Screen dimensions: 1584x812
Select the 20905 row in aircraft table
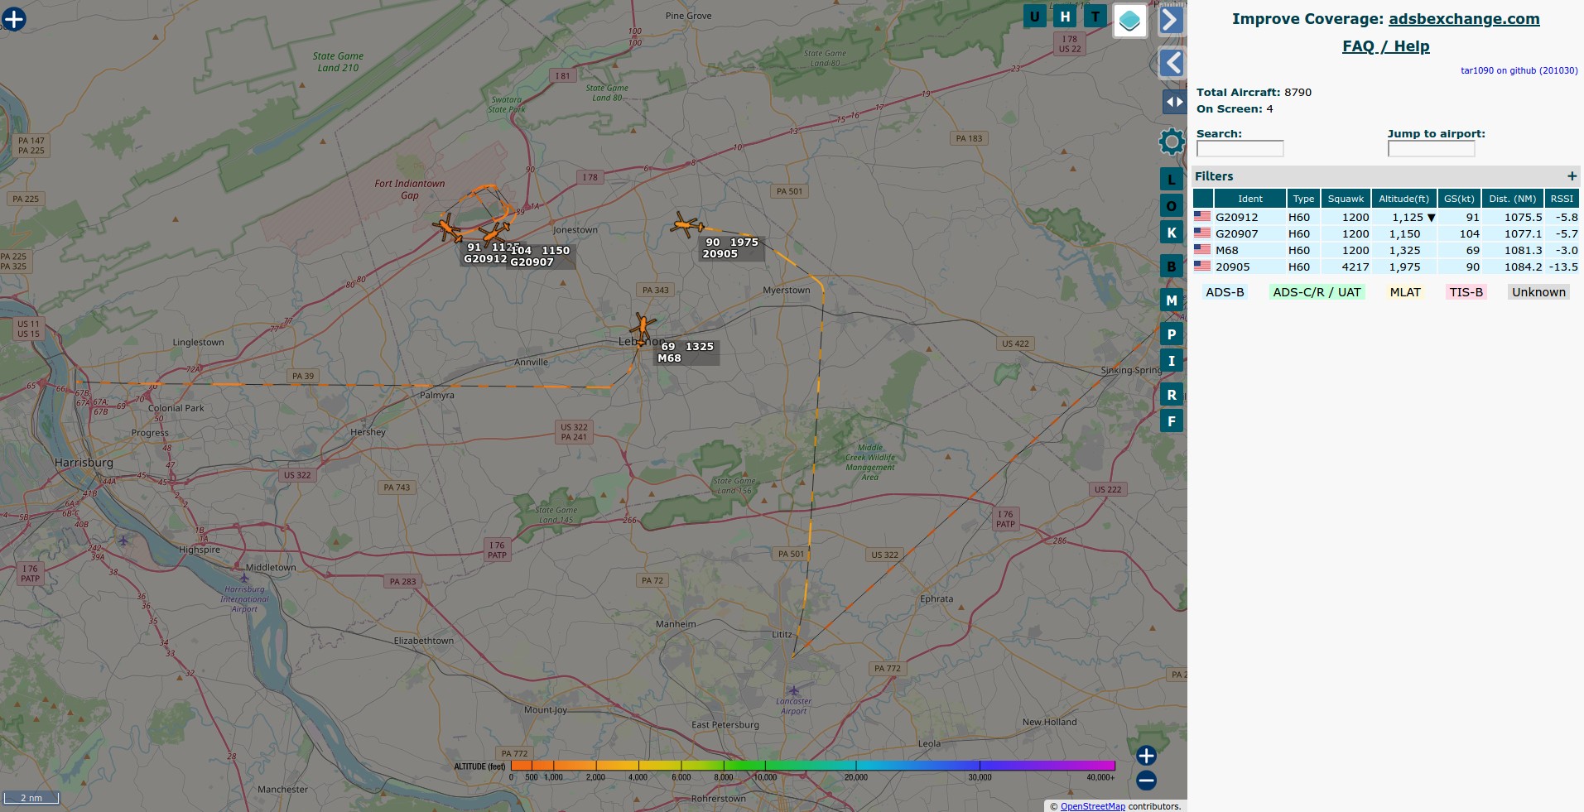[x=1386, y=267]
